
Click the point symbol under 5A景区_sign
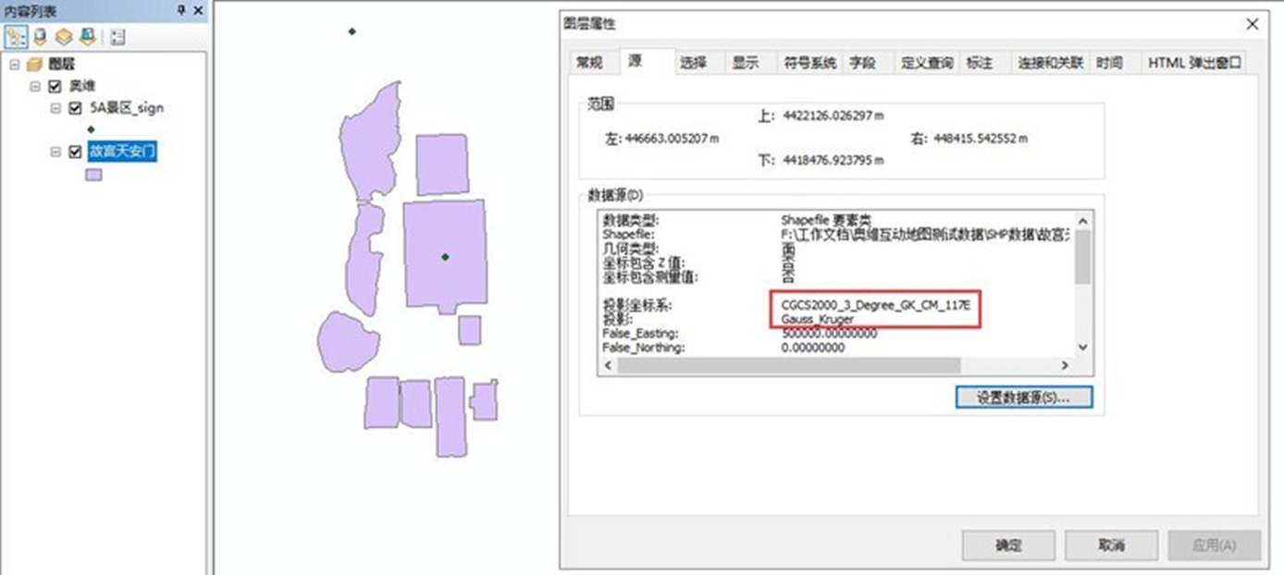pyautogui.click(x=91, y=129)
